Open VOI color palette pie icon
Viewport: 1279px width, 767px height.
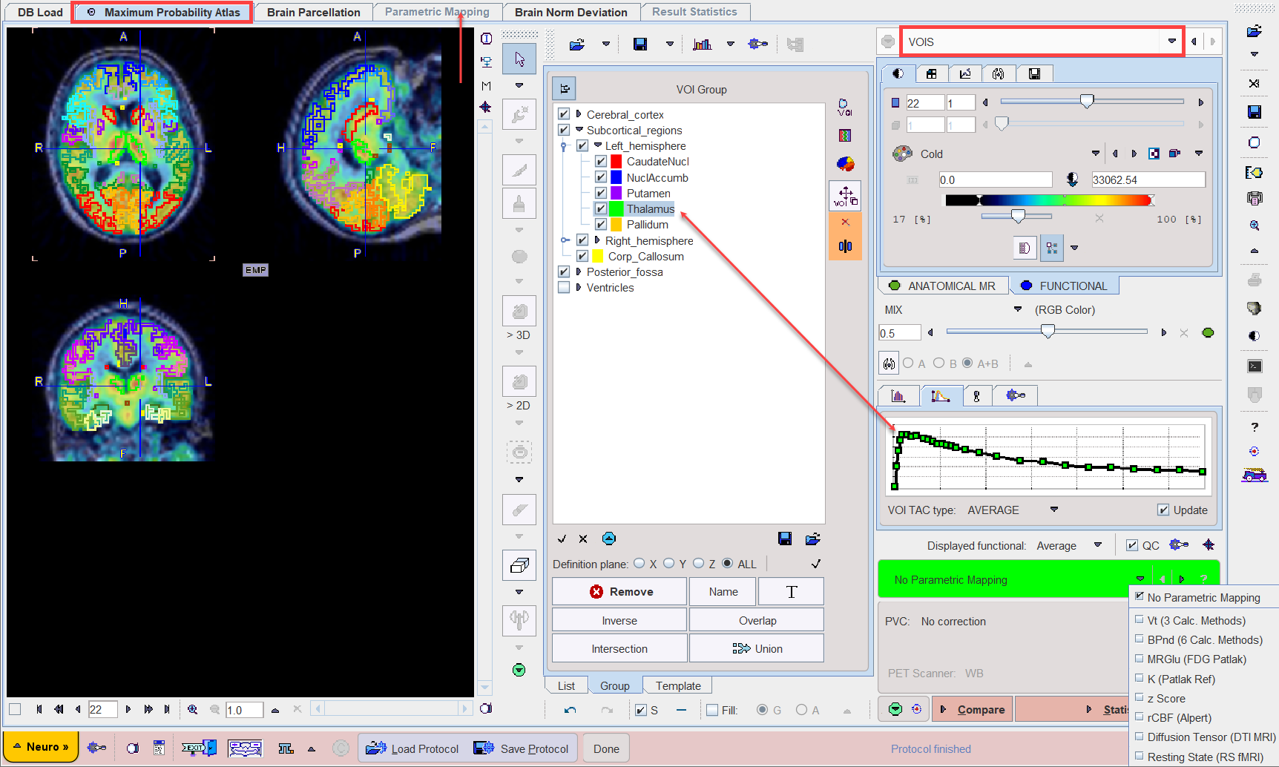coord(845,164)
